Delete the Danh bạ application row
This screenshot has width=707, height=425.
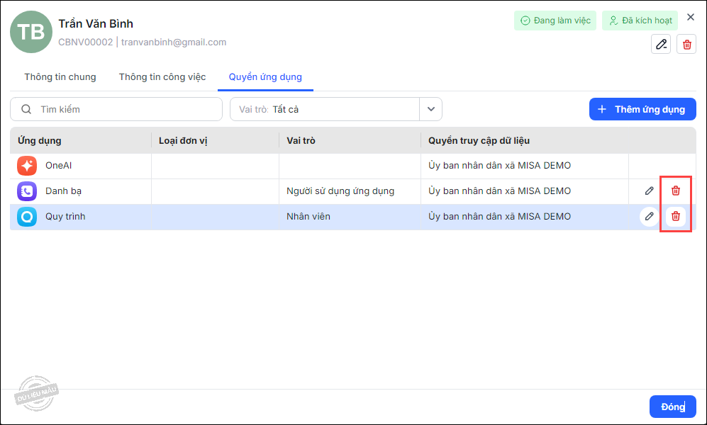676,191
